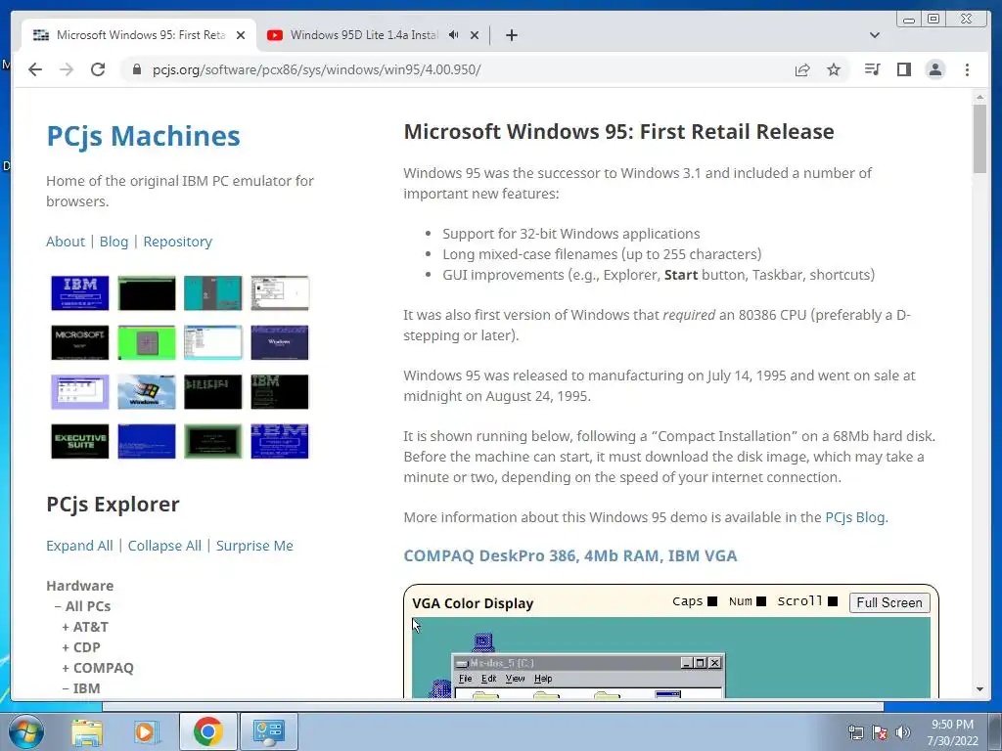Collapse the All PCs tree node
Image resolution: width=1002 pixels, height=751 pixels.
(82, 606)
